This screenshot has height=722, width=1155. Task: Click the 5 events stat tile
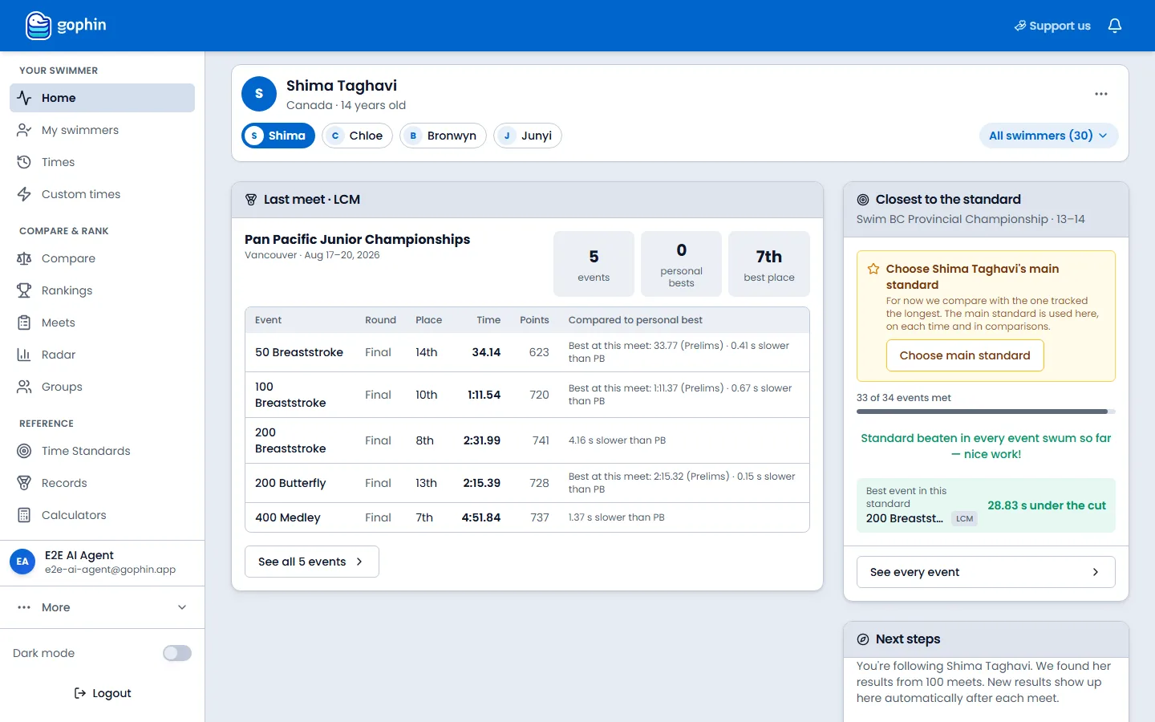[x=594, y=264]
